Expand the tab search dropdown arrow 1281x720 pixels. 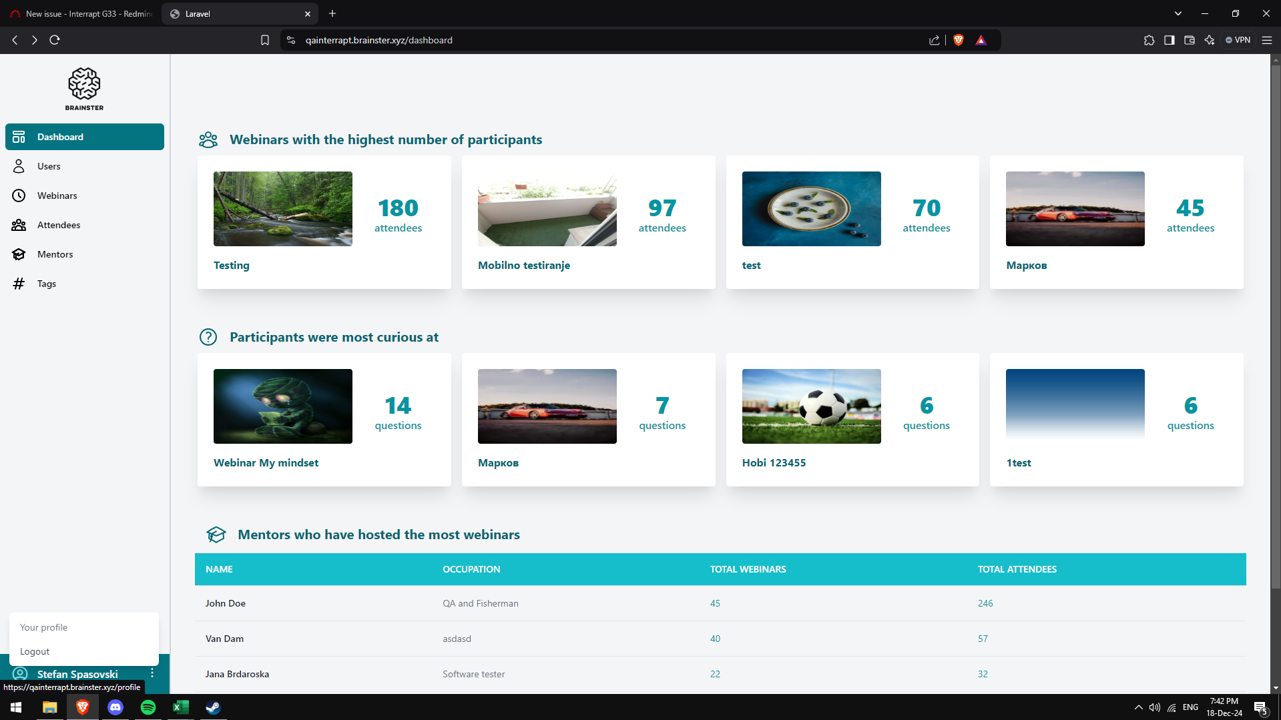pyautogui.click(x=1178, y=13)
